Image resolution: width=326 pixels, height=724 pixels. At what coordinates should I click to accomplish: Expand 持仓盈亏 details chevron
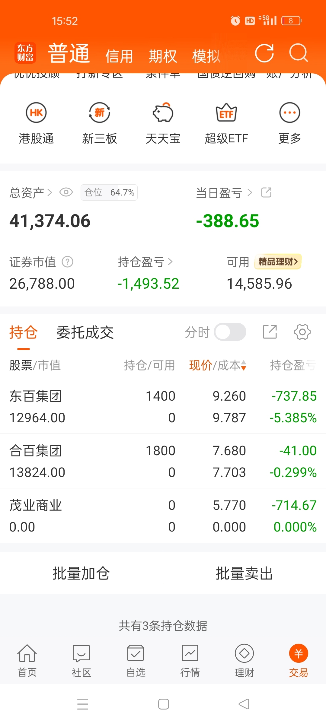170,262
